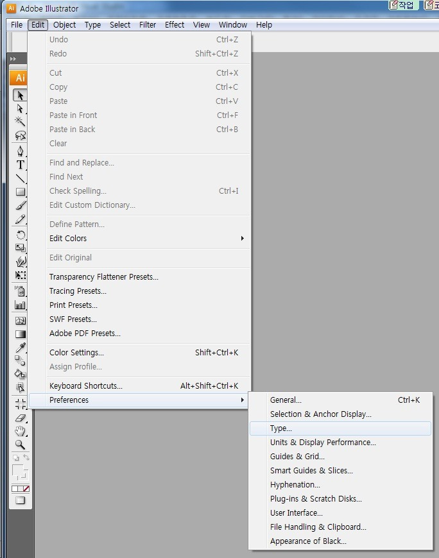Image resolution: width=439 pixels, height=558 pixels.
Task: Open the Effect menu
Action: coord(175,24)
